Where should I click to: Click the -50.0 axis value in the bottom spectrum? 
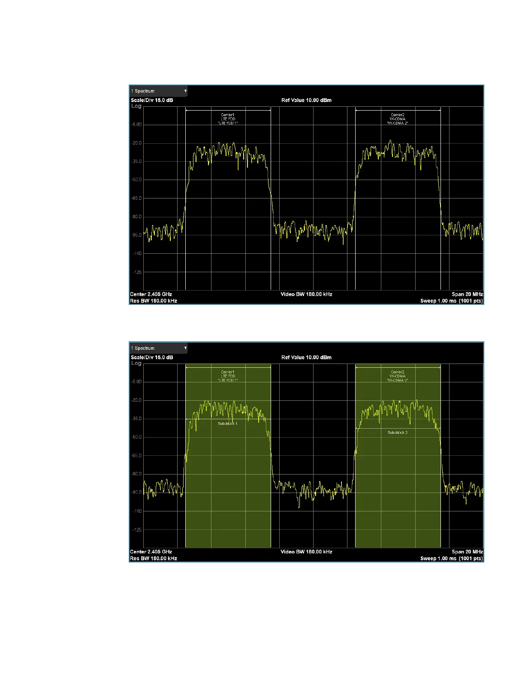pos(136,437)
